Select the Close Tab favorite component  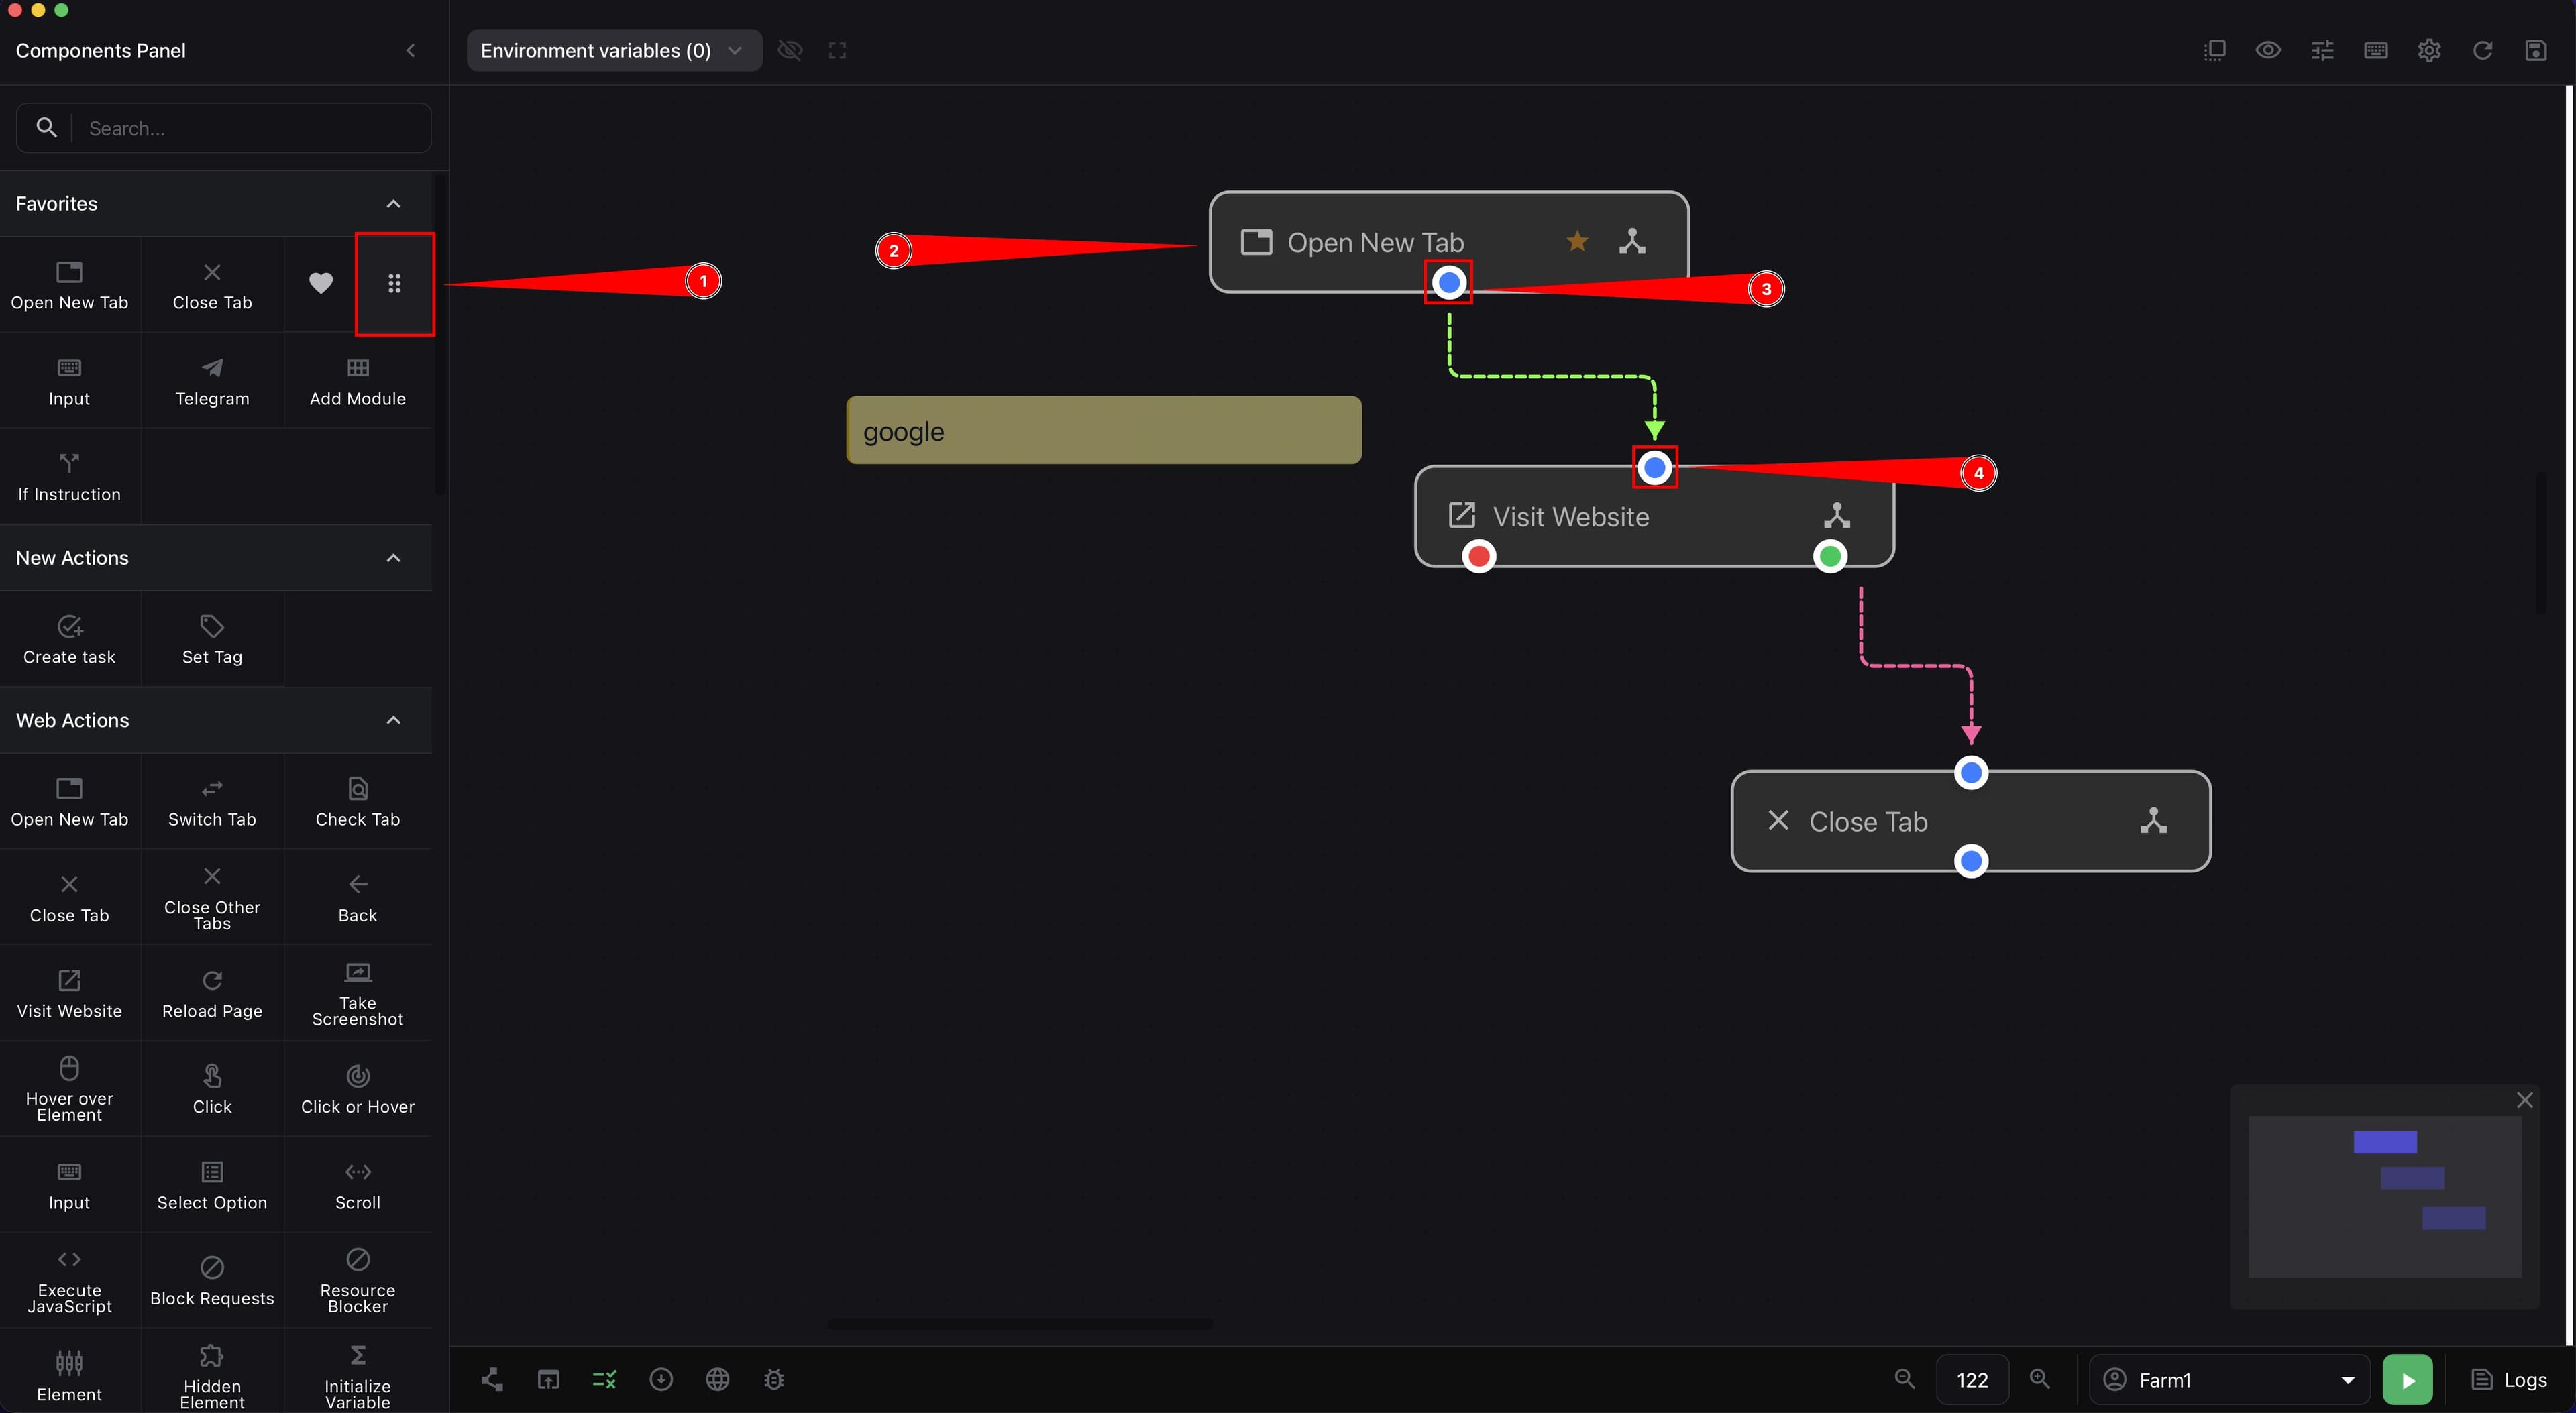tap(212, 285)
